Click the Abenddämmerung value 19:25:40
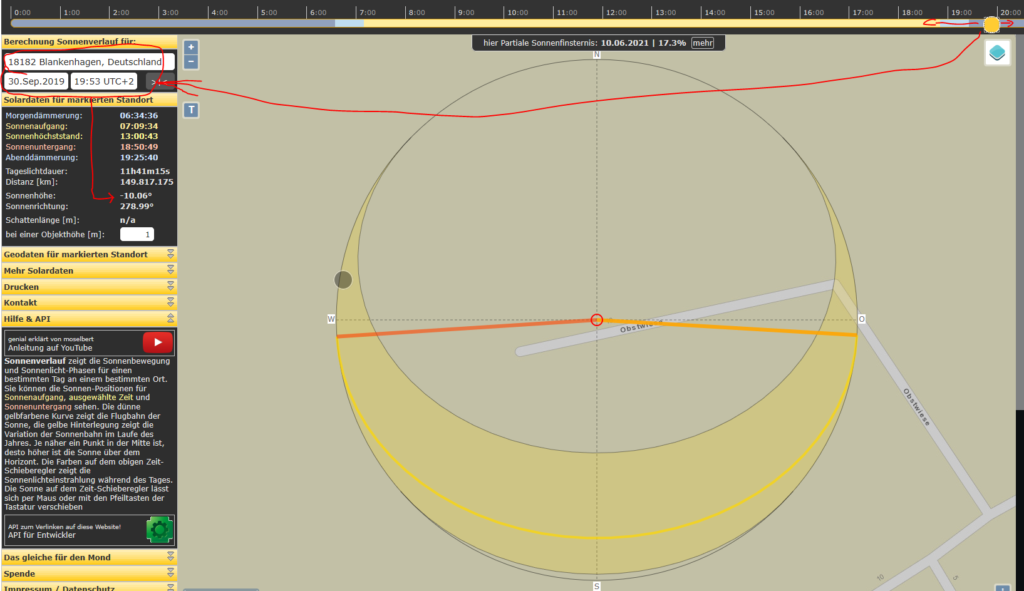 [139, 158]
